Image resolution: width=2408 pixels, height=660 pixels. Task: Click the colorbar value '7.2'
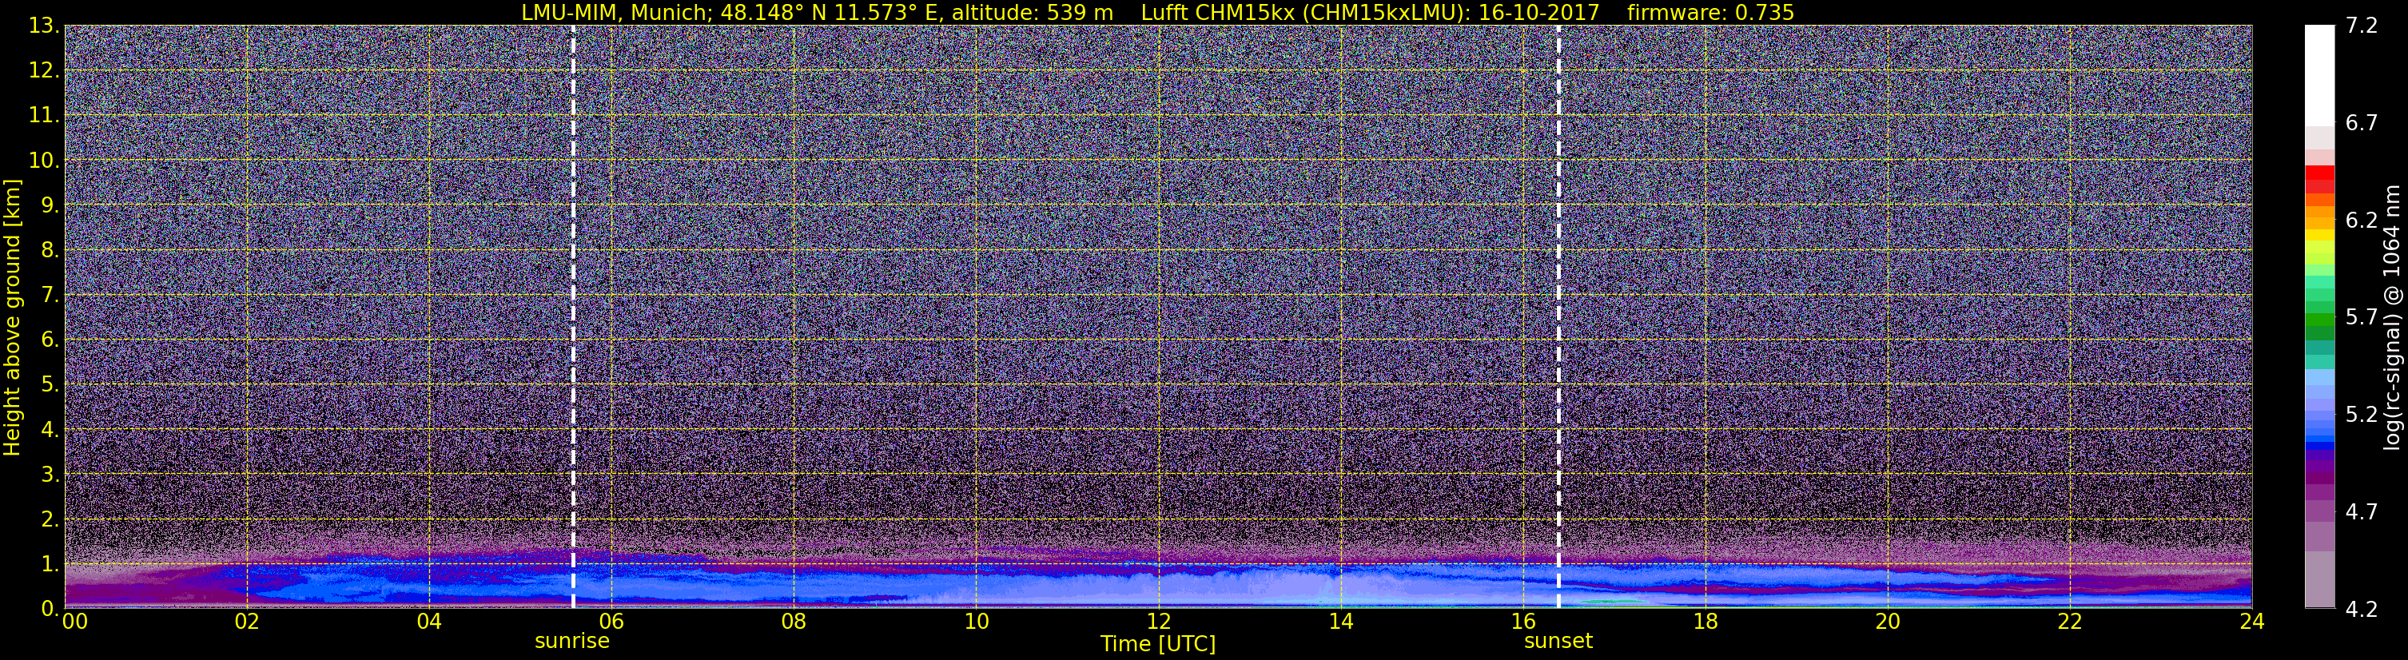(x=2362, y=26)
